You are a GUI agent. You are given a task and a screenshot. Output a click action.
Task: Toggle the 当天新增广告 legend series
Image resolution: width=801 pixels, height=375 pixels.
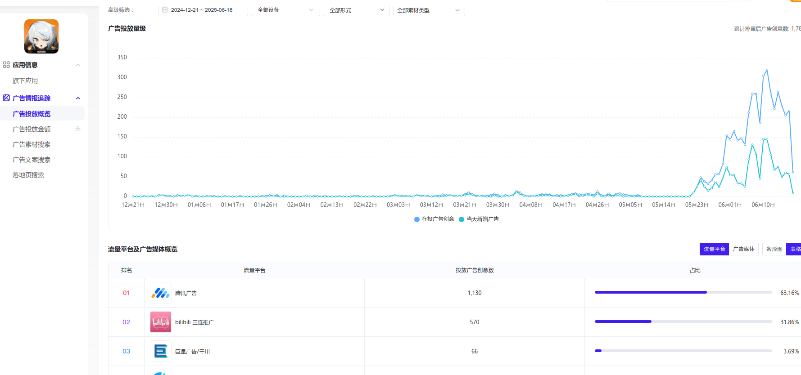479,219
